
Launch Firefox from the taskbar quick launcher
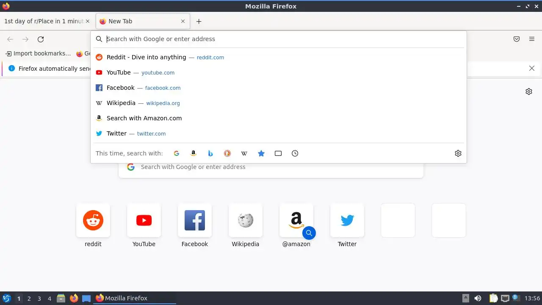[x=74, y=298]
